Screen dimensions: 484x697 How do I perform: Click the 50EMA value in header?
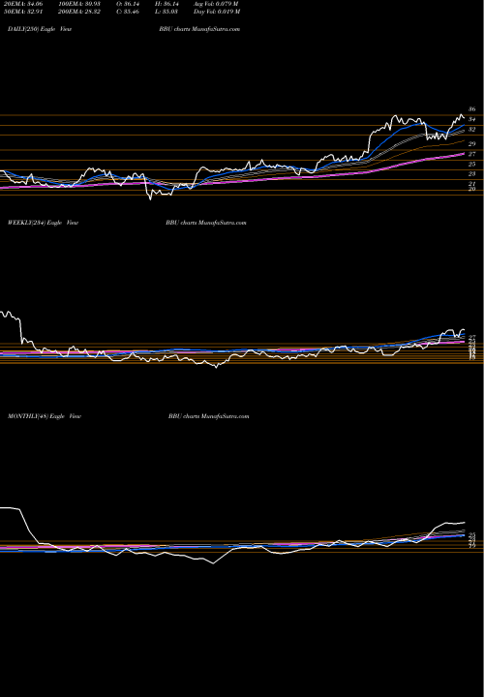tap(25, 12)
